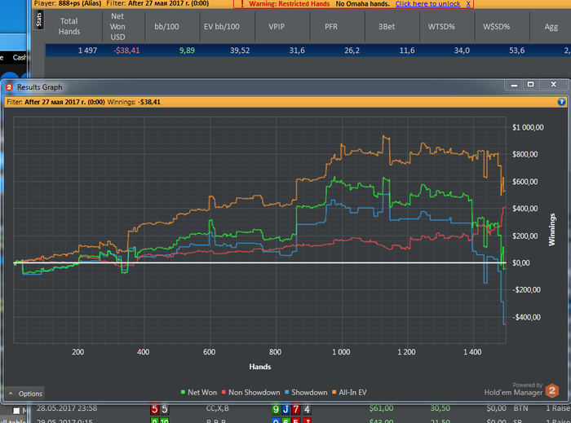The width and height of the screenshot is (571, 423).
Task: Sort by the Net Won USD column header
Action: [117, 27]
